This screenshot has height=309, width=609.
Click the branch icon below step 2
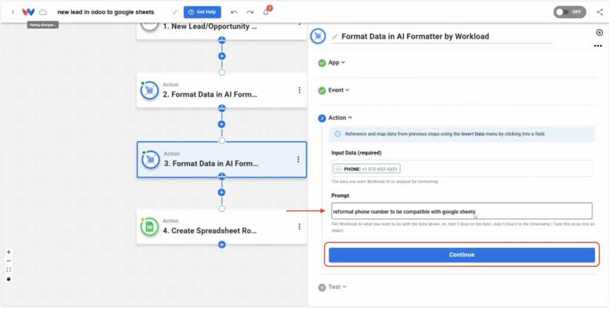[x=222, y=108]
